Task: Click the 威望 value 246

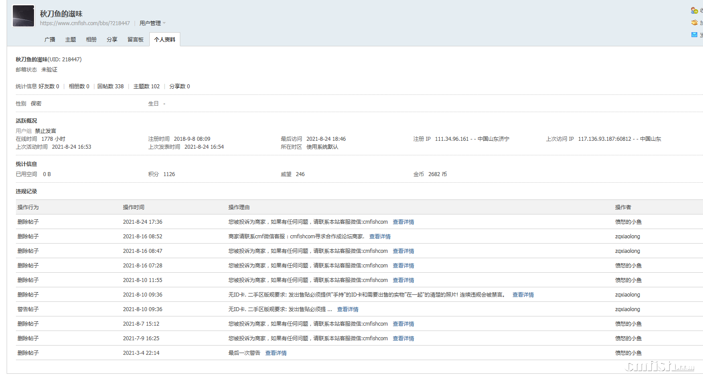Action: point(300,174)
